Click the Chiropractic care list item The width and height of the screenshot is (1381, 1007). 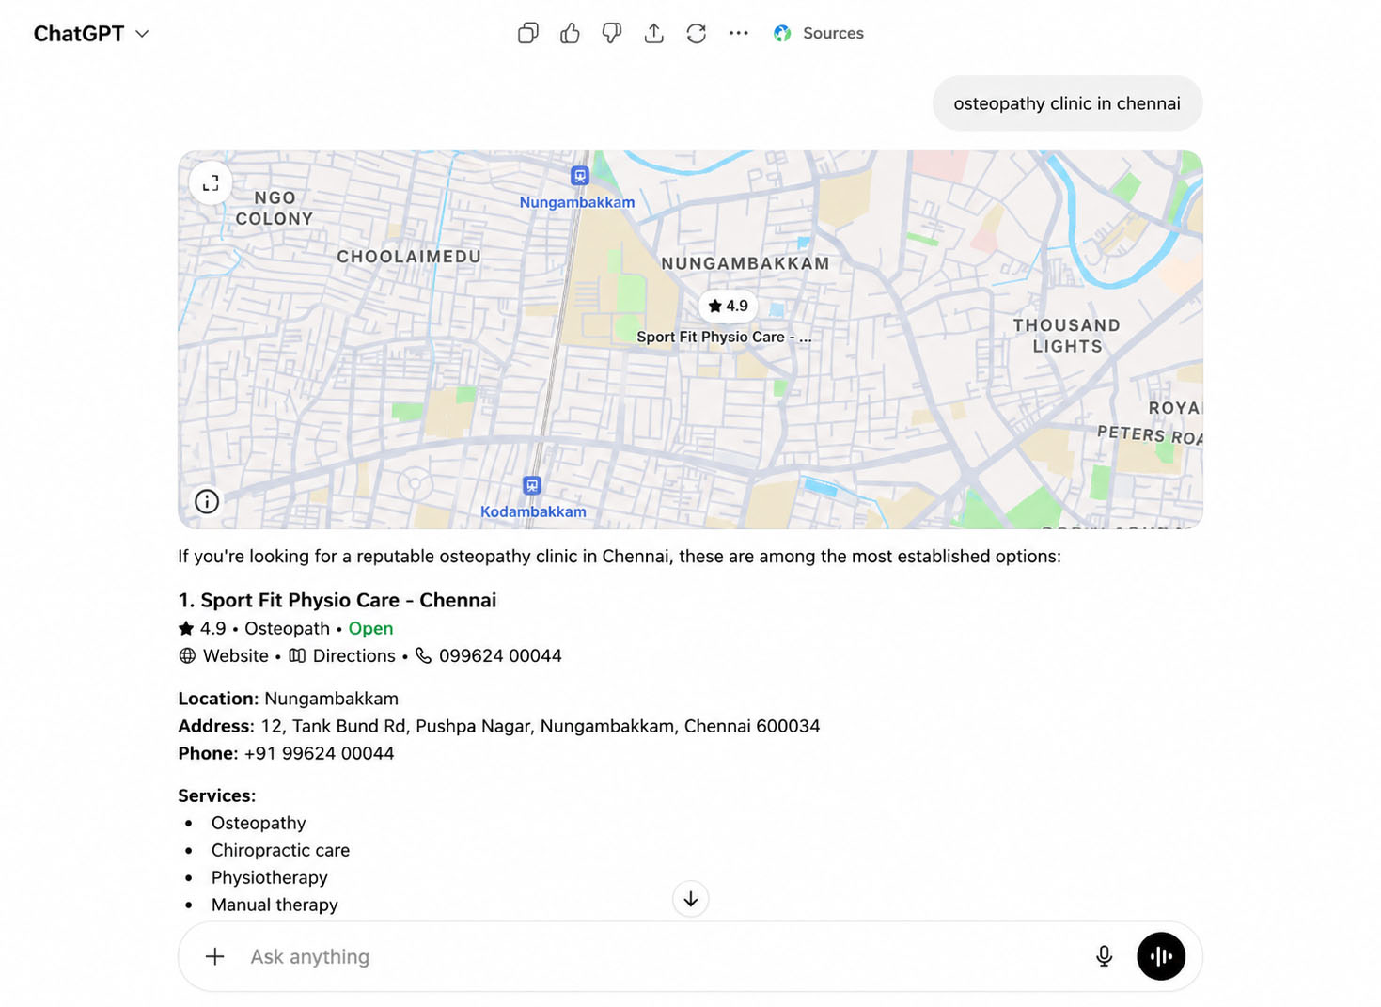coord(280,850)
